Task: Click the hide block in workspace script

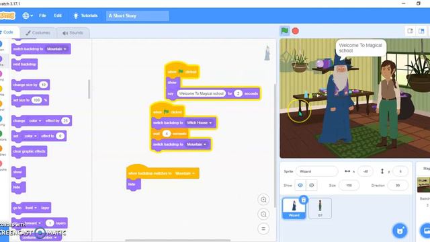Action: [134, 184]
